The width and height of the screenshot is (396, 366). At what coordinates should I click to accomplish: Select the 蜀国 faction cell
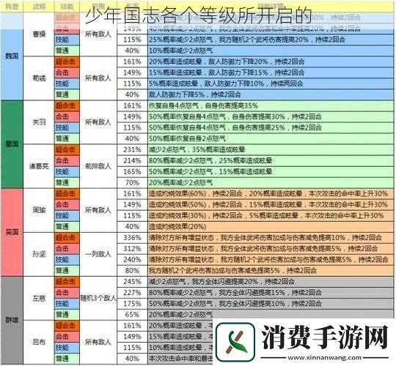pyautogui.click(x=12, y=144)
